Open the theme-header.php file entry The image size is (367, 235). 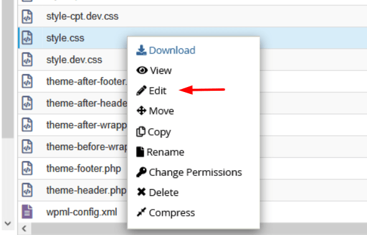point(86,190)
